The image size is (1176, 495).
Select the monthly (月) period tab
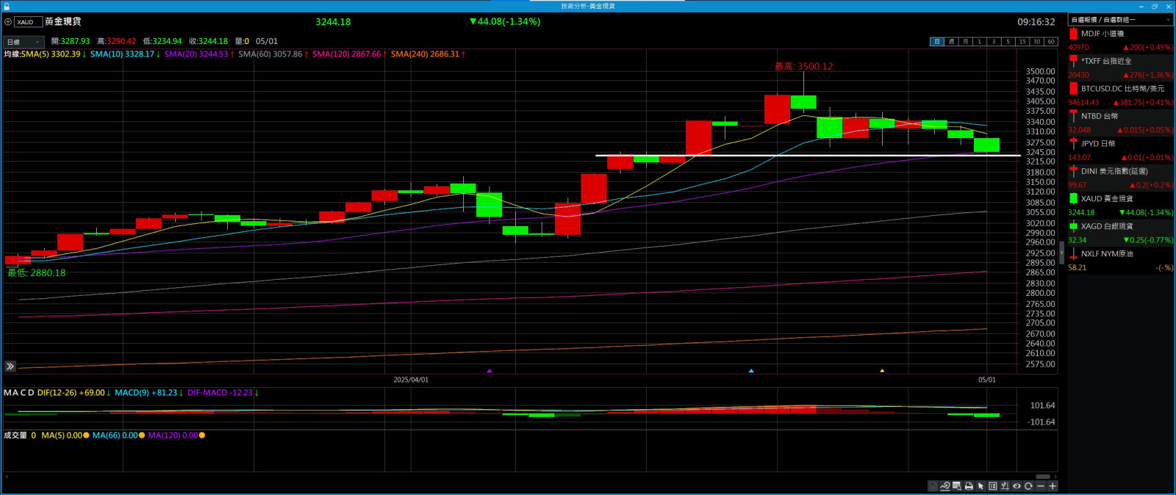click(x=965, y=42)
